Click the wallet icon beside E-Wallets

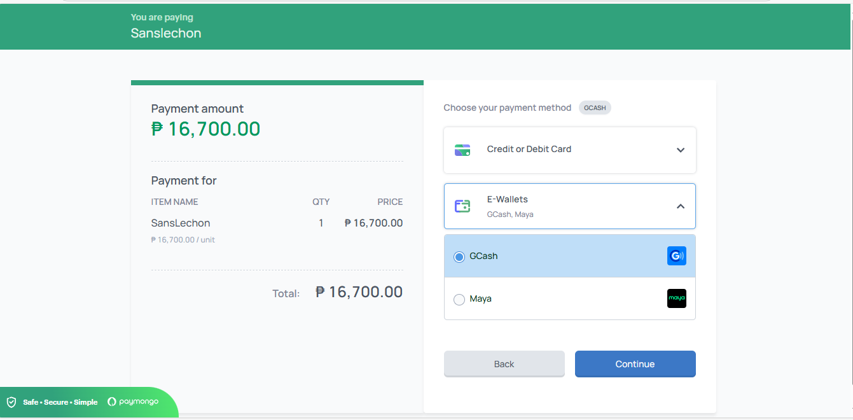(462, 206)
